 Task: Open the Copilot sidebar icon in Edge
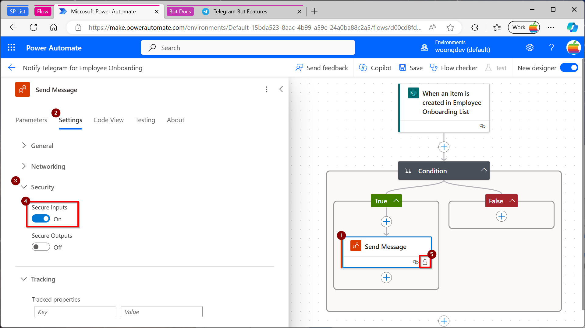click(572, 27)
